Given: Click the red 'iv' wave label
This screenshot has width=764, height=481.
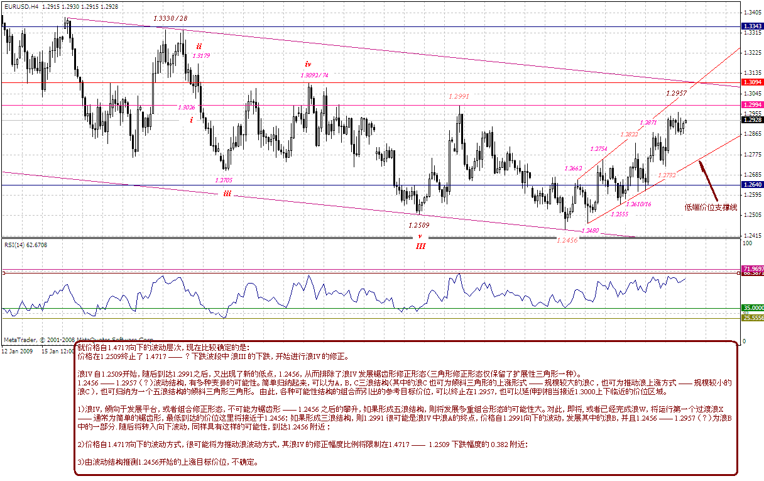Looking at the screenshot, I should (x=308, y=64).
